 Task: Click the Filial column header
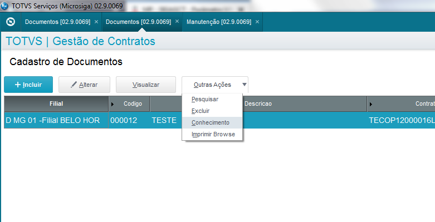point(56,103)
